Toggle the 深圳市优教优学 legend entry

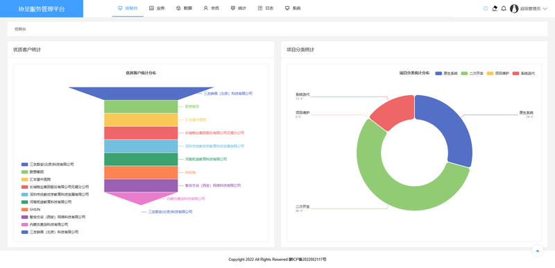[55, 194]
